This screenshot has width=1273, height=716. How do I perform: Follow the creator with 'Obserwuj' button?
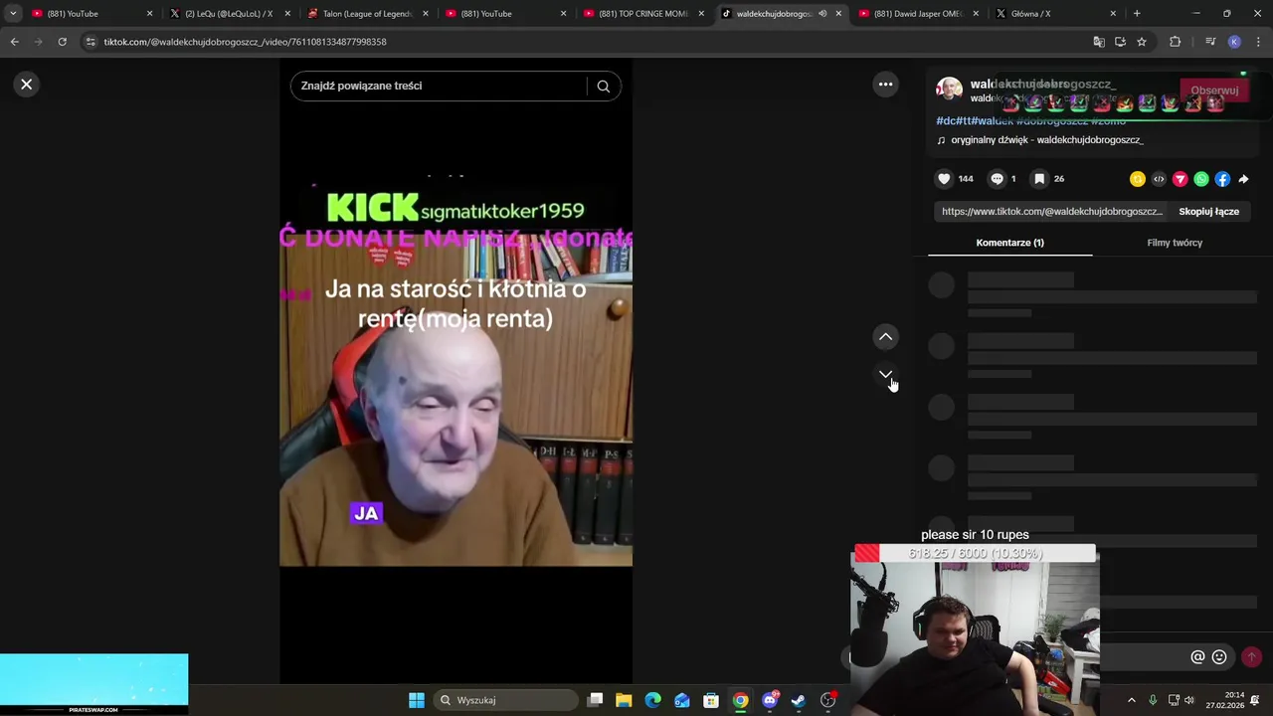click(x=1214, y=90)
